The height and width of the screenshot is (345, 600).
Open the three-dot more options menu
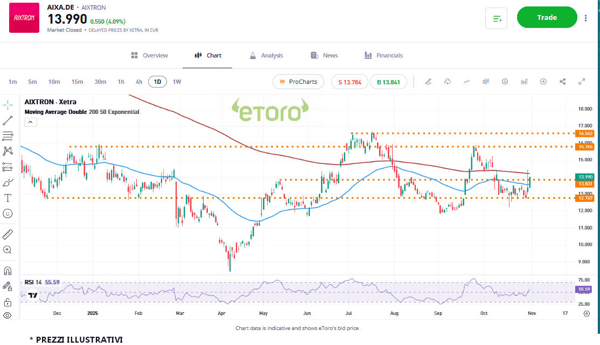point(585,18)
